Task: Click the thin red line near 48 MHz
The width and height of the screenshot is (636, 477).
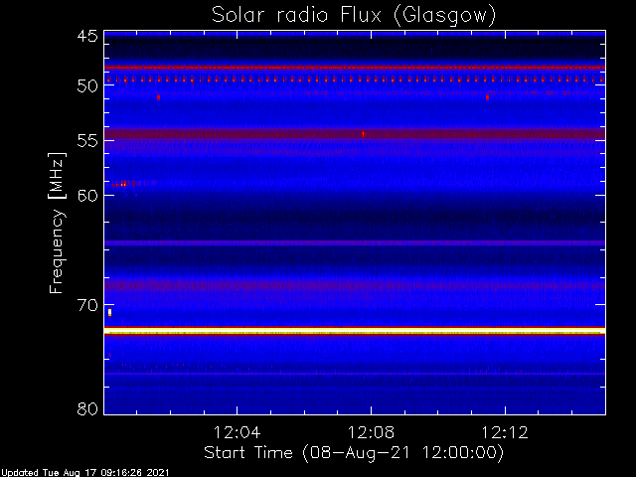Action: coord(355,68)
